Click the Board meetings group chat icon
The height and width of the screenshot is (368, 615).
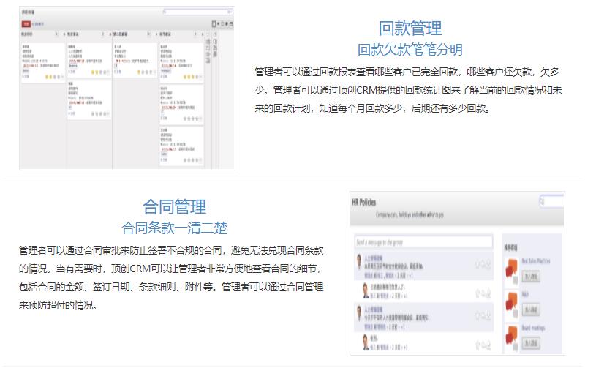[x=511, y=336]
